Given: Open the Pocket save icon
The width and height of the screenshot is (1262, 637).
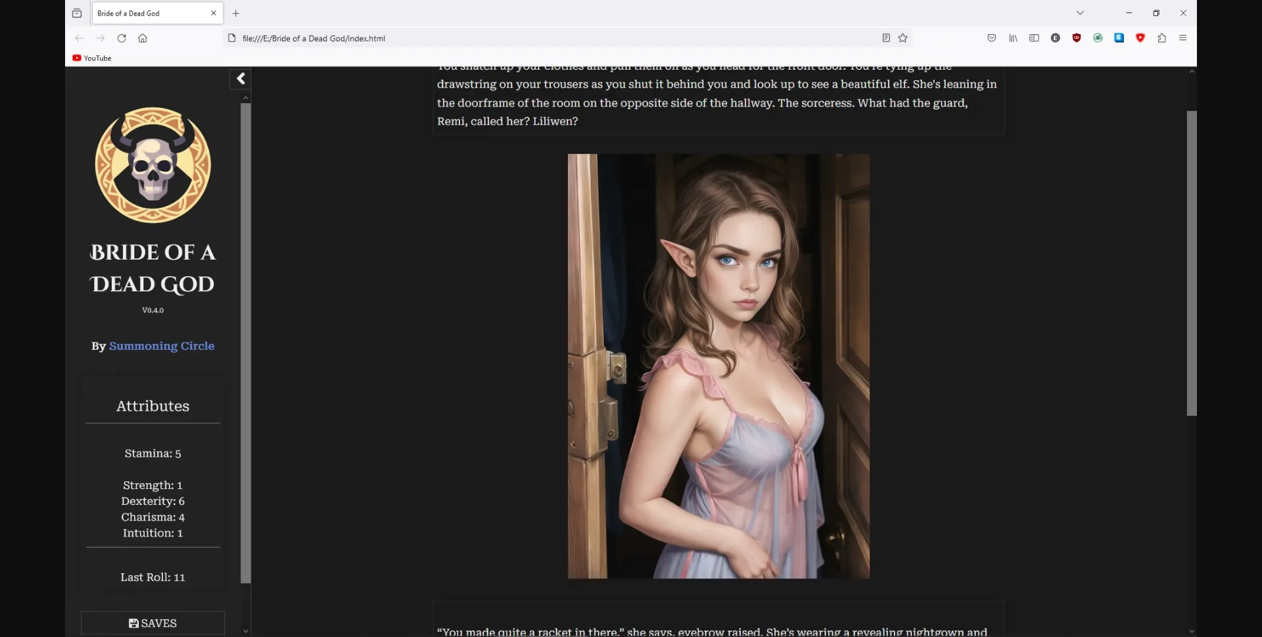Looking at the screenshot, I should tap(992, 37).
